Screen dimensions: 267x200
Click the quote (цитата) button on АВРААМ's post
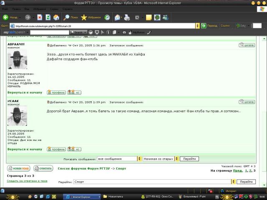(x=247, y=45)
